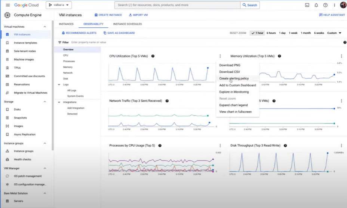Screen dimensions: 347x208
Task: Click the resource search input field
Action: pyautogui.click(x=178, y=5)
